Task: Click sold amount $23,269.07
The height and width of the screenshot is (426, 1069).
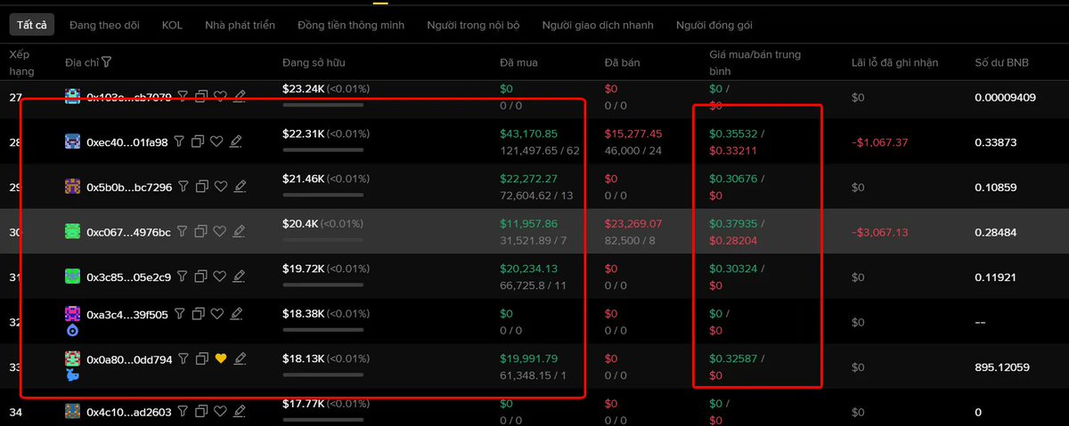Action: [x=633, y=223]
